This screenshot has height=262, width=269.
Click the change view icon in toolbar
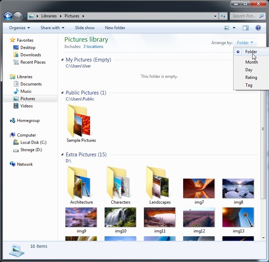(x=227, y=28)
